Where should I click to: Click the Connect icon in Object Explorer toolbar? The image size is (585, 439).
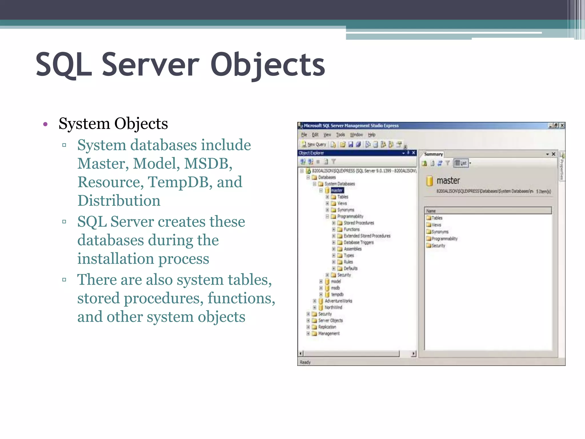tap(303, 162)
